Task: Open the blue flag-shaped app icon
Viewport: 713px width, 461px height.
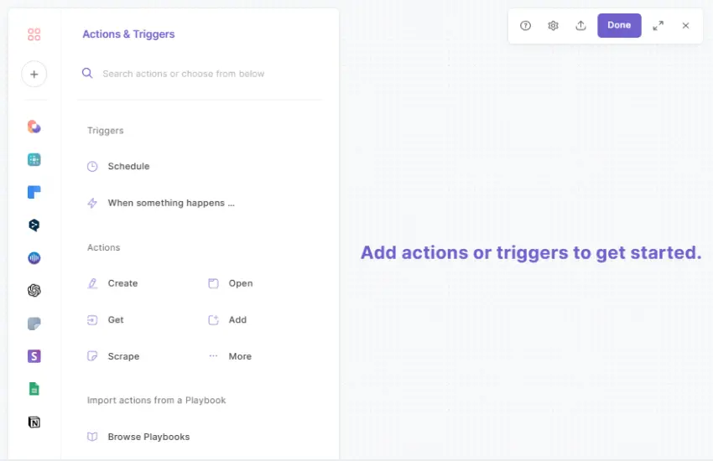Action: pos(34,192)
